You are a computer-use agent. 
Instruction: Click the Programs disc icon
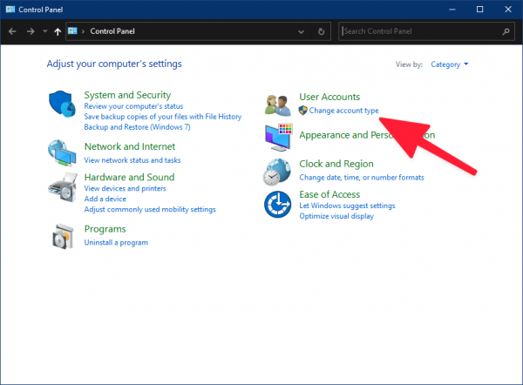tap(63, 236)
